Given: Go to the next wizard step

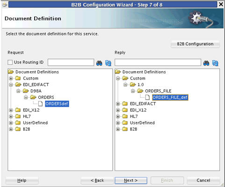Looking at the screenshot, I should point(131,180).
